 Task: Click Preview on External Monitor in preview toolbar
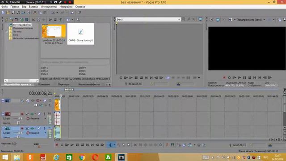(x=218, y=20)
